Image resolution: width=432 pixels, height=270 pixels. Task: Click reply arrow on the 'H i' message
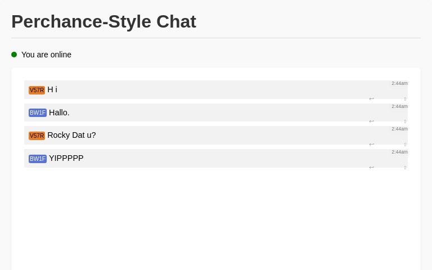pos(371,99)
